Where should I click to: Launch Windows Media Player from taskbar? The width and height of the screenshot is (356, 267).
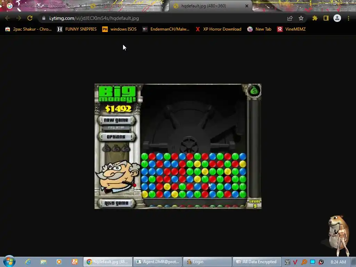[x=59, y=262]
